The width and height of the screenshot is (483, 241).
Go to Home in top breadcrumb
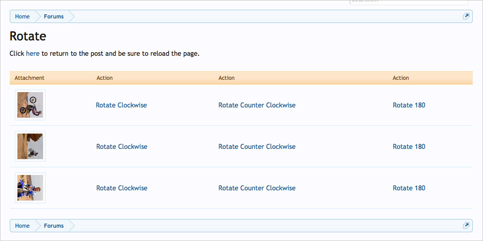coord(22,16)
